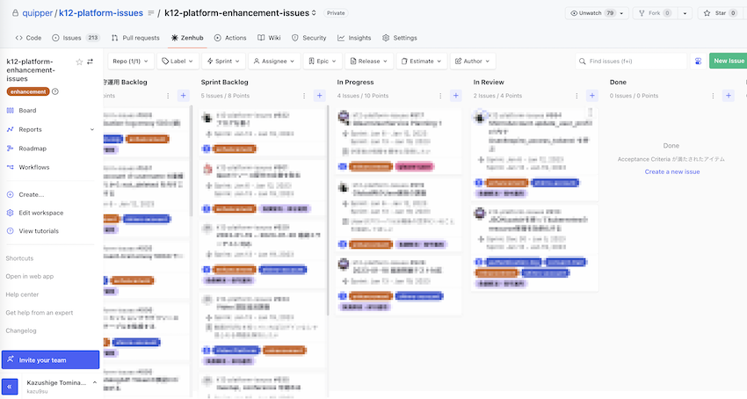The height and width of the screenshot is (399, 747).
Task: Star the workspace using the star icon
Action: pyautogui.click(x=79, y=62)
